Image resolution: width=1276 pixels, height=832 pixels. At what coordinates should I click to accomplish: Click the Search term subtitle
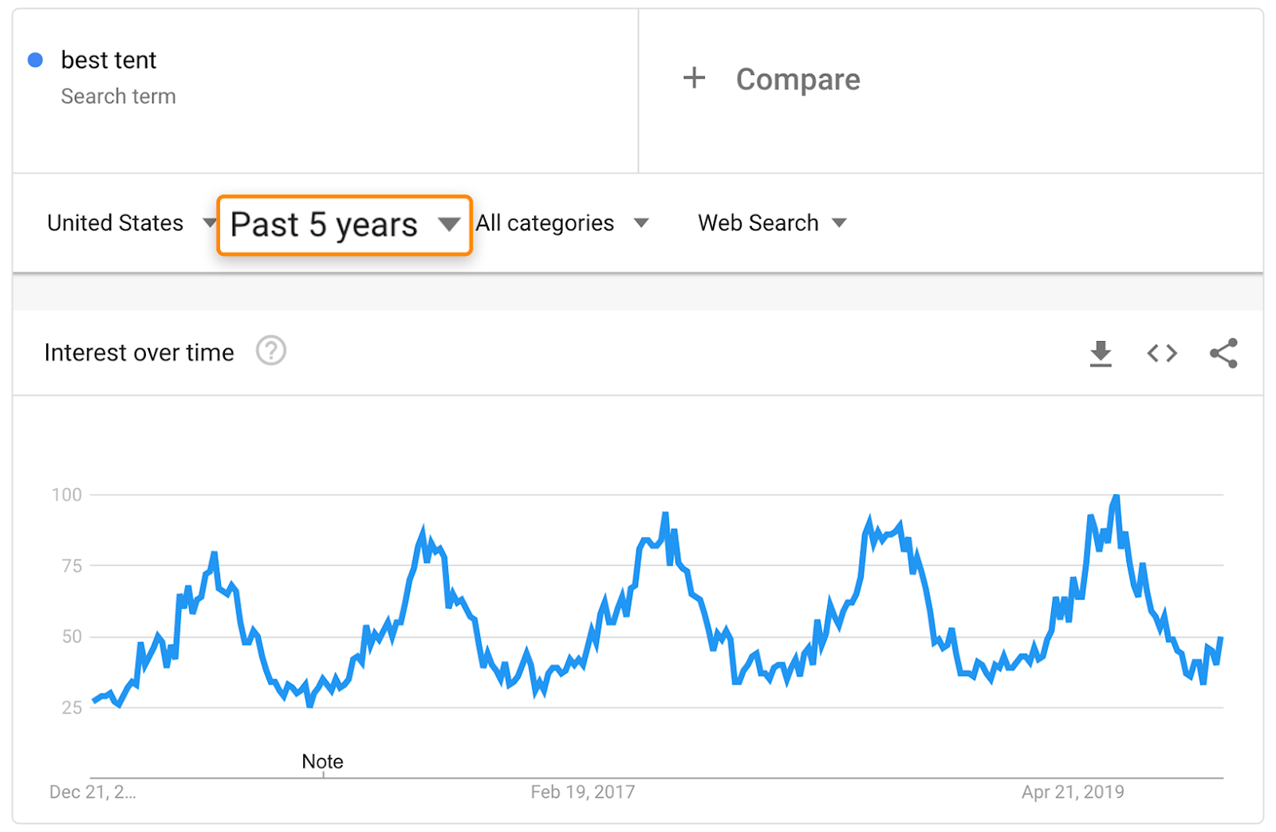118,96
